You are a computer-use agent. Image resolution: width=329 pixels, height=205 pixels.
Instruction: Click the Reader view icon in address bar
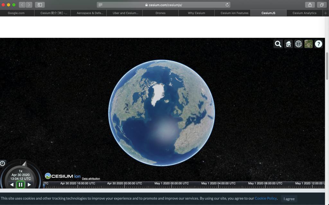click(101, 4)
